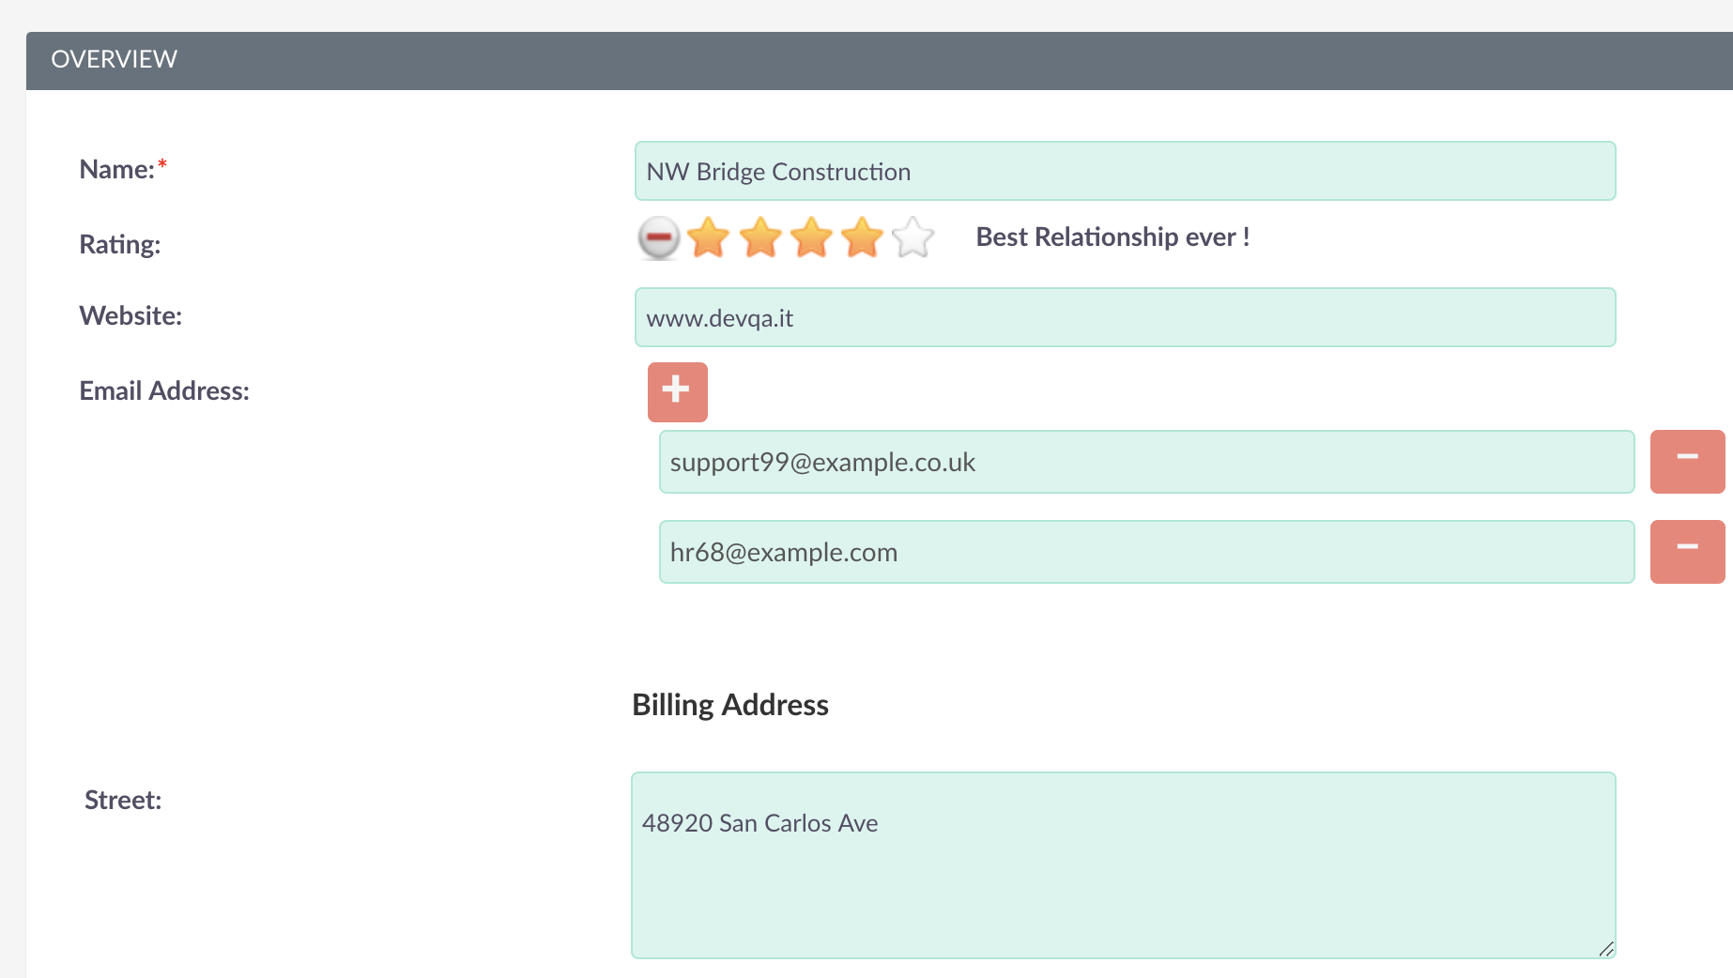Image resolution: width=1733 pixels, height=978 pixels.
Task: Edit the hr68@example.com email field
Action: [1146, 552]
